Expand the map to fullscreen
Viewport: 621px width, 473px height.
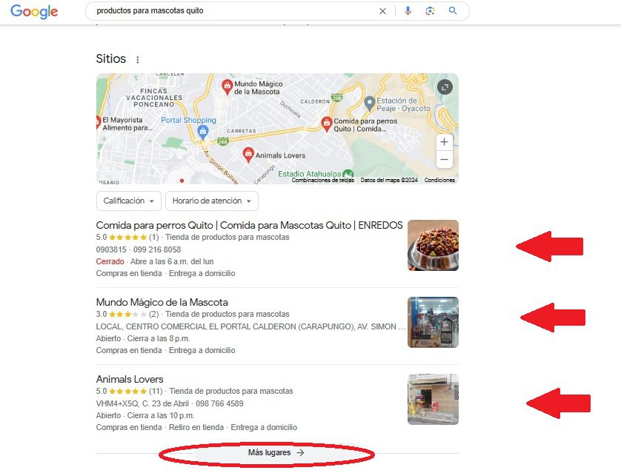point(445,87)
